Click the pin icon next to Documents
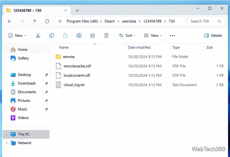The width and height of the screenshot is (230, 157). pos(46,92)
